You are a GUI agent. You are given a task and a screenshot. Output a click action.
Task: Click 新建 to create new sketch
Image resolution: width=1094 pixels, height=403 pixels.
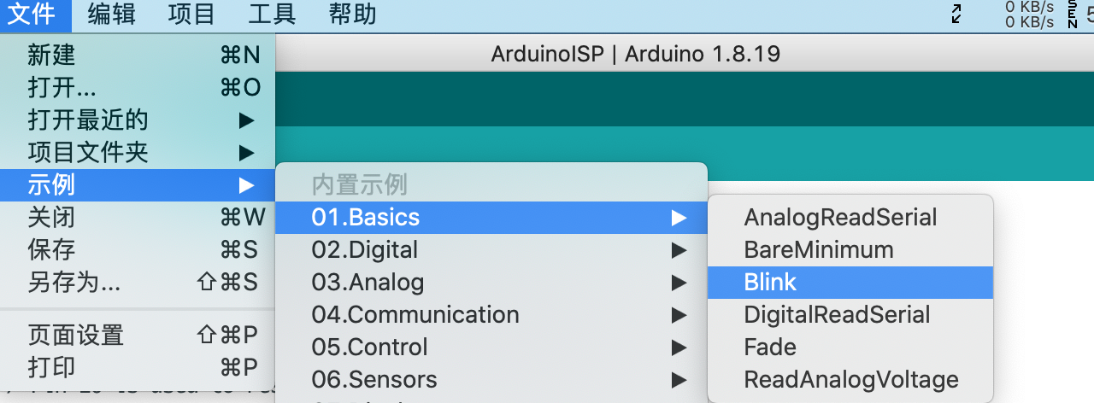tap(138, 55)
